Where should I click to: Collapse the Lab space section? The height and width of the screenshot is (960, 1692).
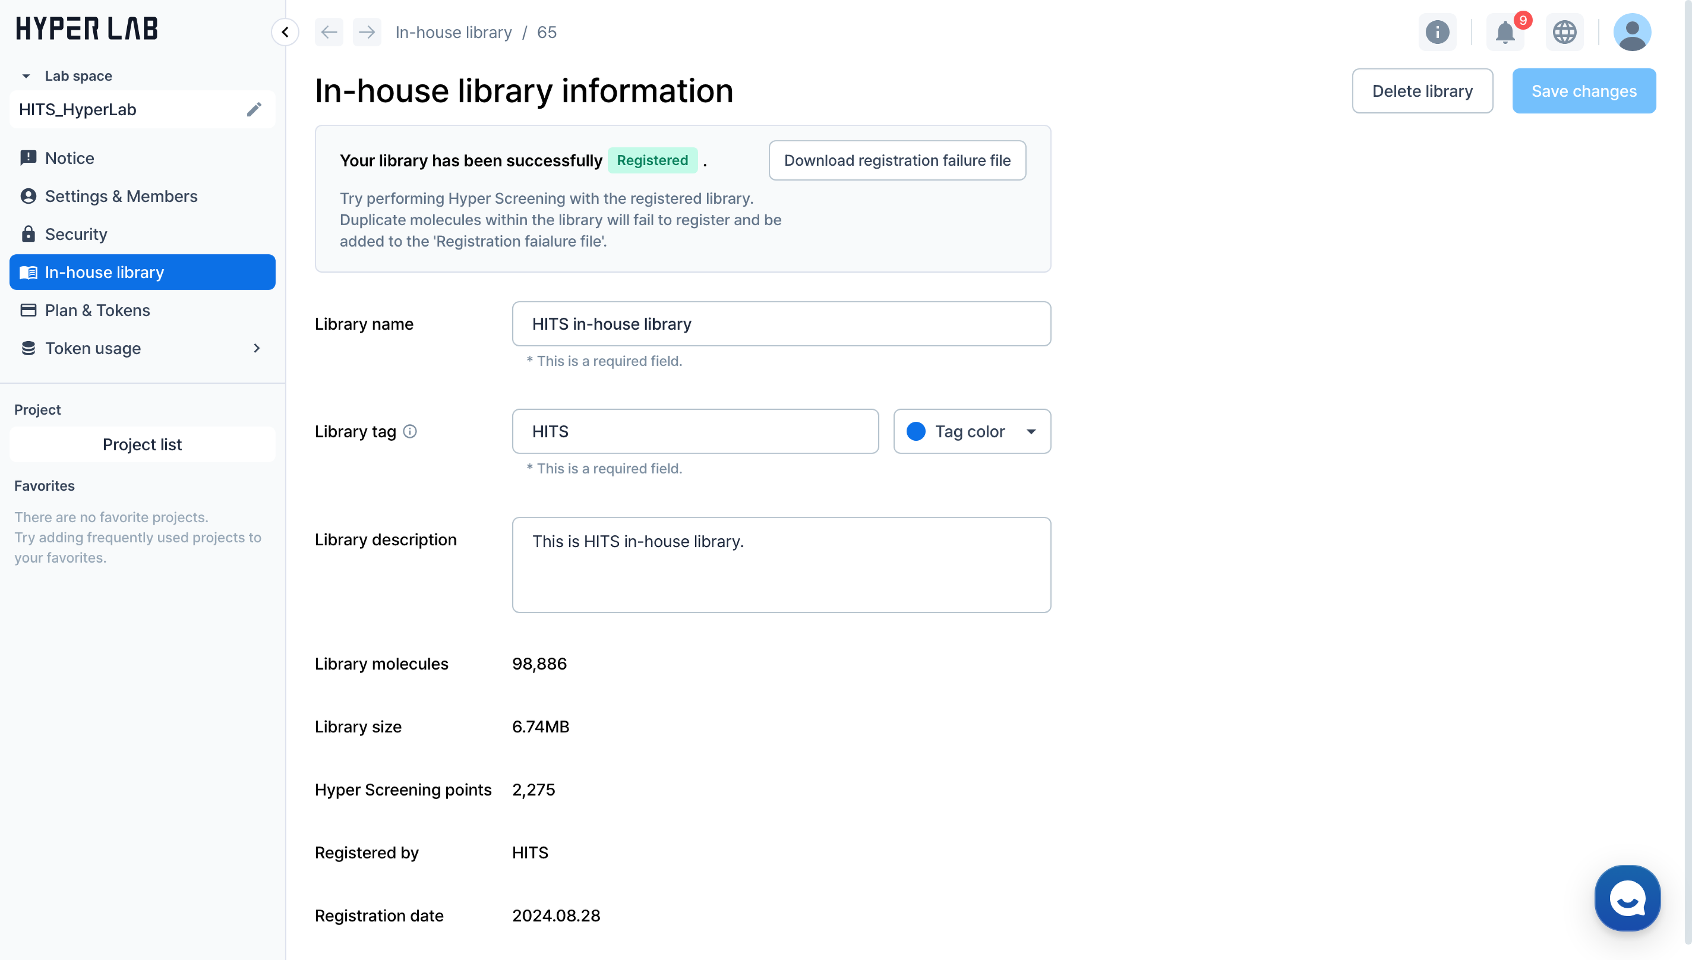[x=26, y=76]
